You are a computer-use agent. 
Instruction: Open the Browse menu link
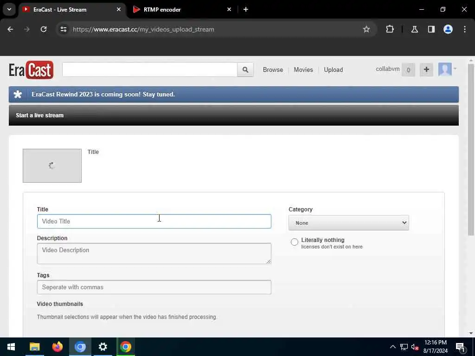tap(273, 70)
